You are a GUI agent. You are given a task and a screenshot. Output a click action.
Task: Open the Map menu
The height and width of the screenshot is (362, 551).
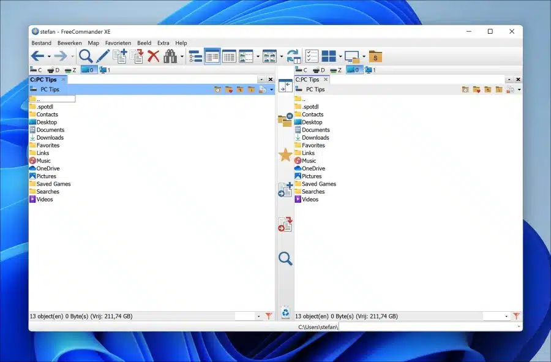click(x=93, y=43)
